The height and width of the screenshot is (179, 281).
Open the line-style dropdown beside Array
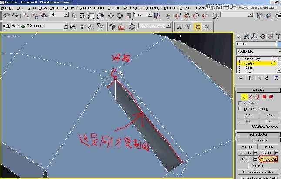click(x=154, y=26)
